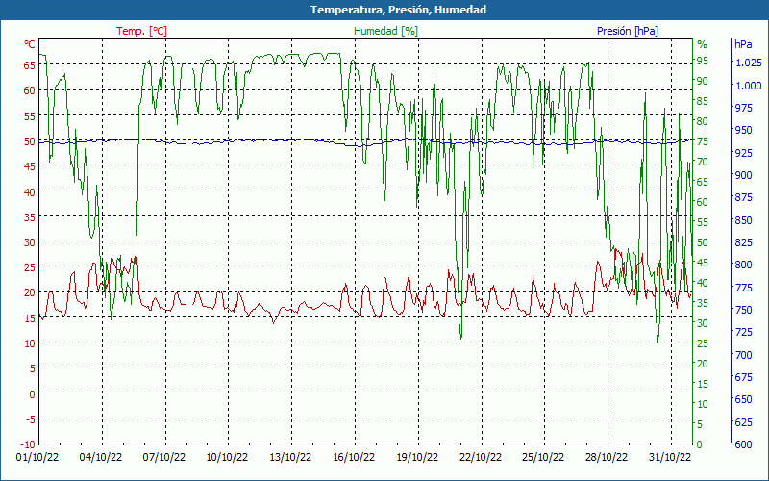
Task: Click the 725 value on pressure axis
Action: coord(743,332)
